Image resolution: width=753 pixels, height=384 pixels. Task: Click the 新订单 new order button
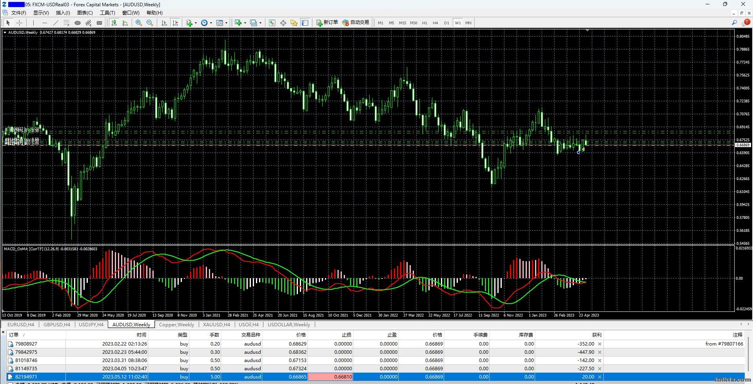pos(327,23)
